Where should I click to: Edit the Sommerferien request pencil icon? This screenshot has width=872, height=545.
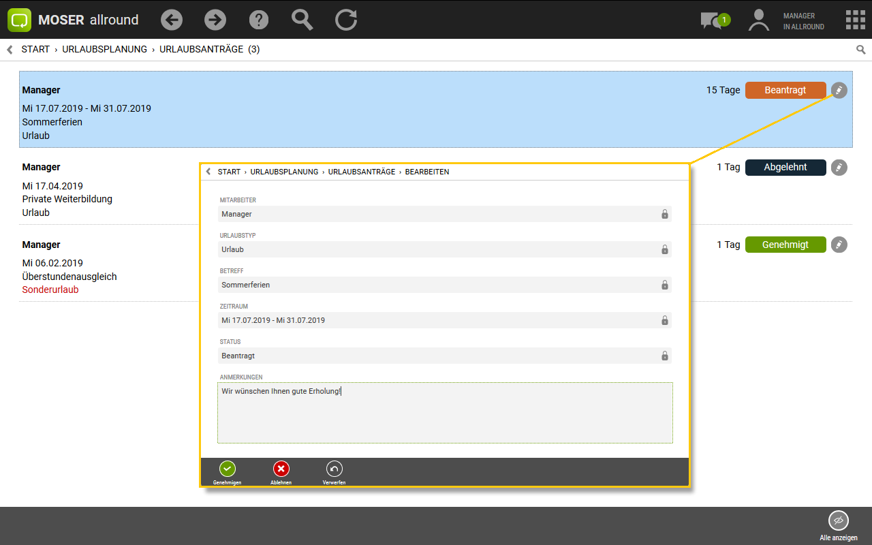tap(839, 90)
